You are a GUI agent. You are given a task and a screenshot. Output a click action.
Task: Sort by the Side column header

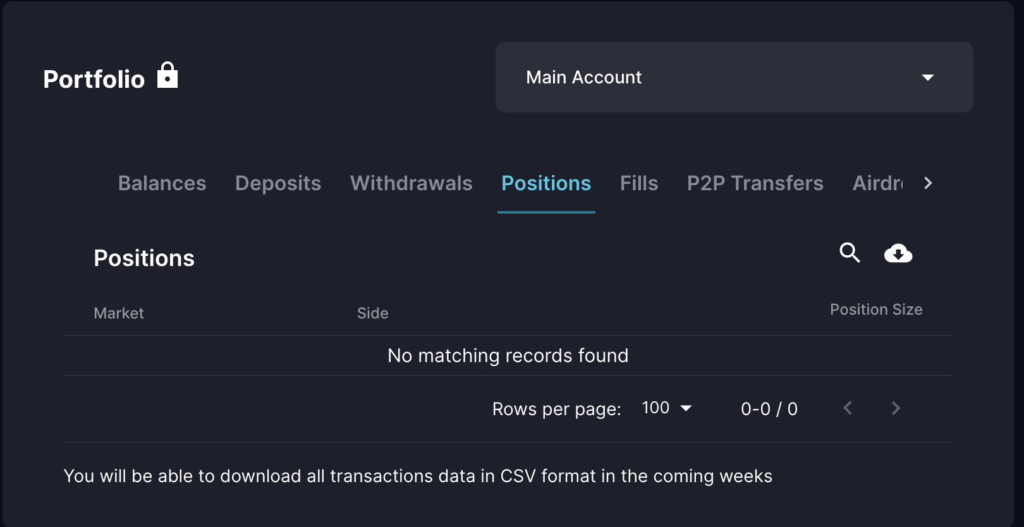click(373, 313)
